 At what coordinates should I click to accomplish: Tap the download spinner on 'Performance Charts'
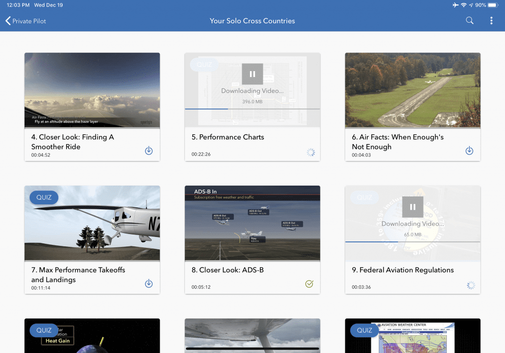coord(311,152)
